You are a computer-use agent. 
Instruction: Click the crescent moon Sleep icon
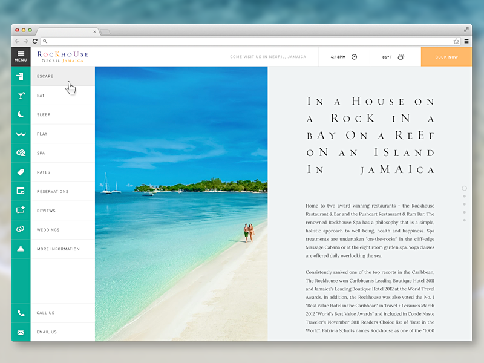tap(21, 114)
